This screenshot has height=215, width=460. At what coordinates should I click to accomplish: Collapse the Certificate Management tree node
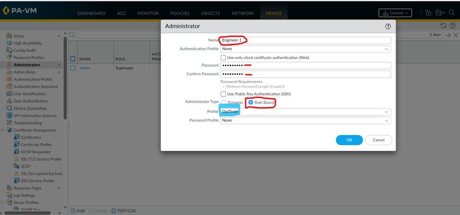click(x=3, y=130)
